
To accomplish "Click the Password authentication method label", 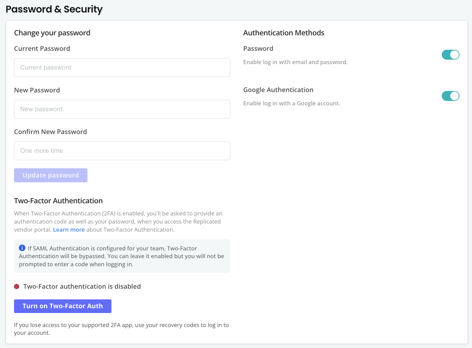I will [x=258, y=48].
